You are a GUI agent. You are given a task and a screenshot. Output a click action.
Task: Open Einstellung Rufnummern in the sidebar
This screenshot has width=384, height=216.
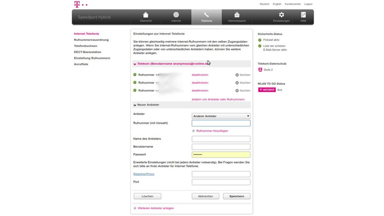[92, 58]
